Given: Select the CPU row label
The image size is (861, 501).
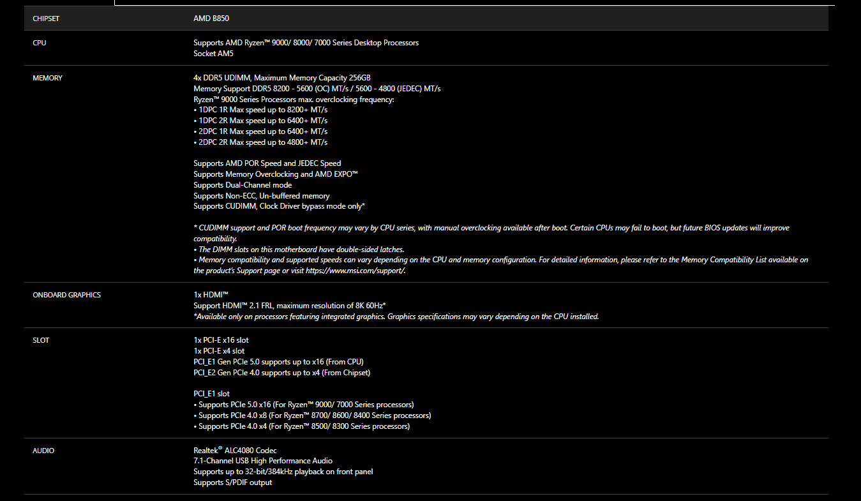Looking at the screenshot, I should click(40, 43).
